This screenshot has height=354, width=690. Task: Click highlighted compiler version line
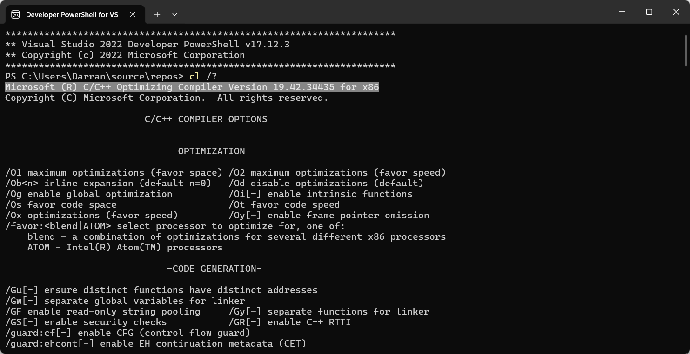tap(192, 87)
